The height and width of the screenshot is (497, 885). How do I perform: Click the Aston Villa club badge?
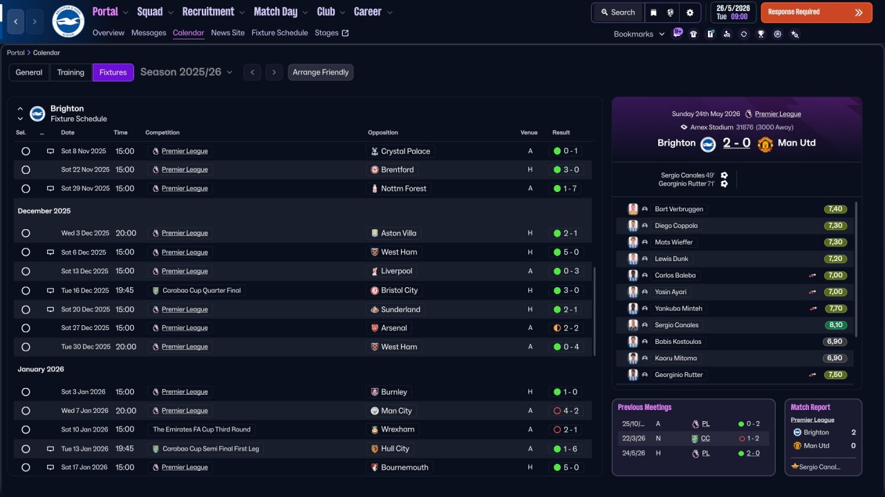pyautogui.click(x=375, y=233)
